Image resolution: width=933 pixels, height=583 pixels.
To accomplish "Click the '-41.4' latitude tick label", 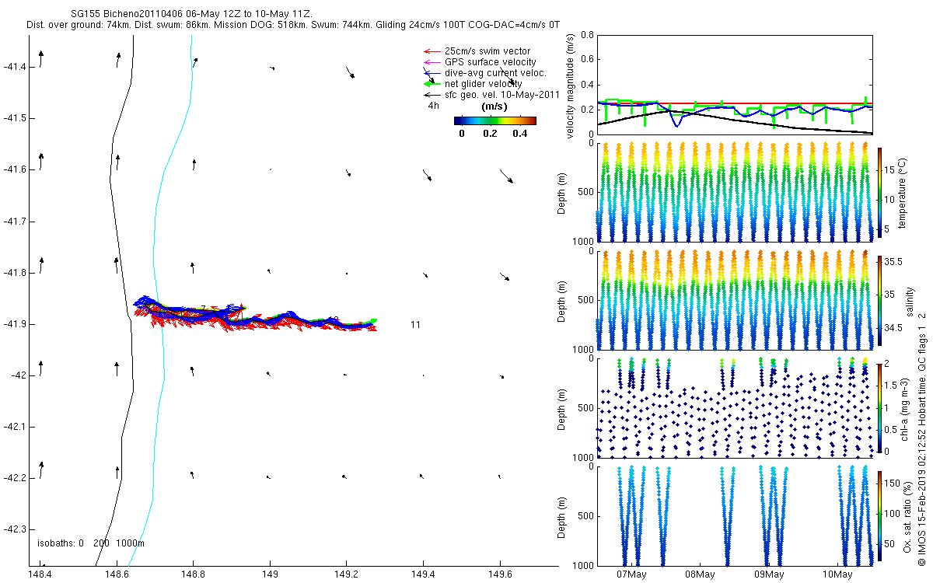I will tap(16, 67).
